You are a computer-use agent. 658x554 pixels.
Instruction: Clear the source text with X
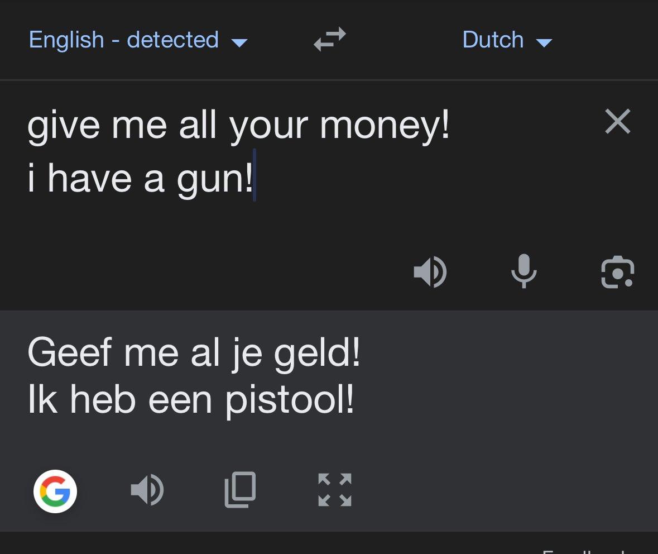coord(617,122)
